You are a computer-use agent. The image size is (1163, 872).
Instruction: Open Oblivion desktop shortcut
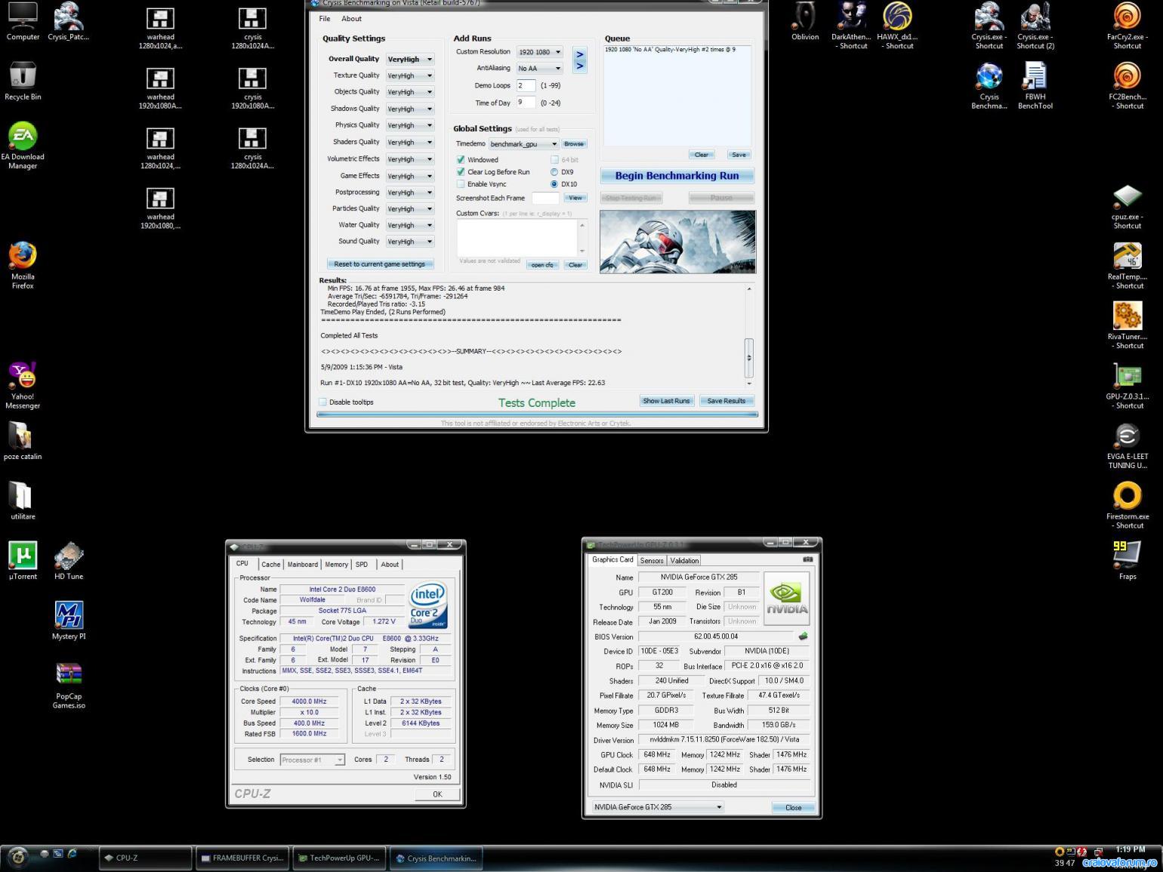coord(805,21)
